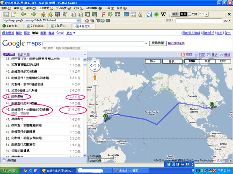The height and width of the screenshot is (174, 233).
Task: Click the add-to-favorites star pin icon
Action: pyautogui.click(x=65, y=14)
